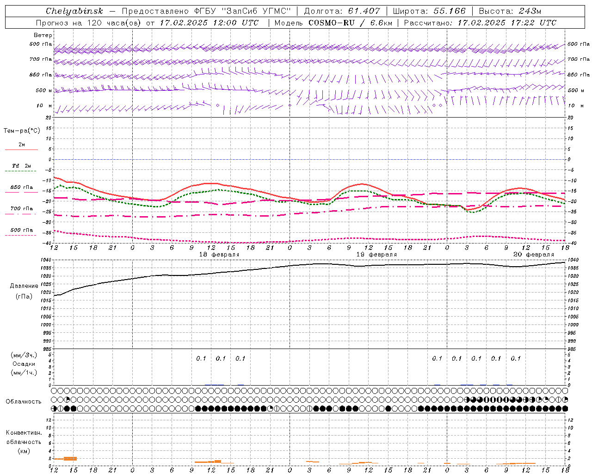The width and height of the screenshot is (592, 474).
Task: Click the 700 гПа temperature legend entry
Action: coord(21,208)
